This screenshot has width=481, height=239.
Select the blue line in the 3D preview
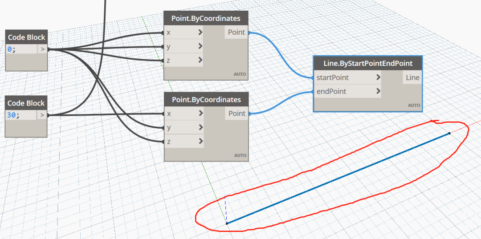(x=338, y=178)
